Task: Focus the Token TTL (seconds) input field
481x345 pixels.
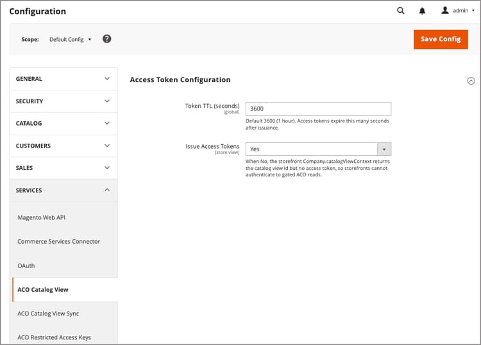Action: click(x=318, y=109)
